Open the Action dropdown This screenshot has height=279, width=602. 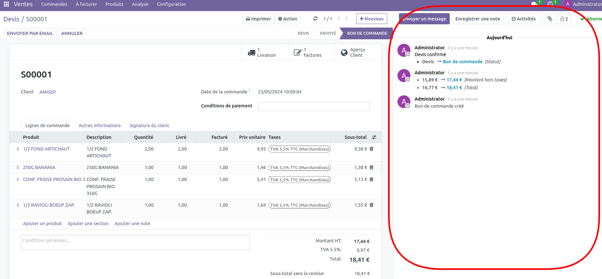coord(288,19)
